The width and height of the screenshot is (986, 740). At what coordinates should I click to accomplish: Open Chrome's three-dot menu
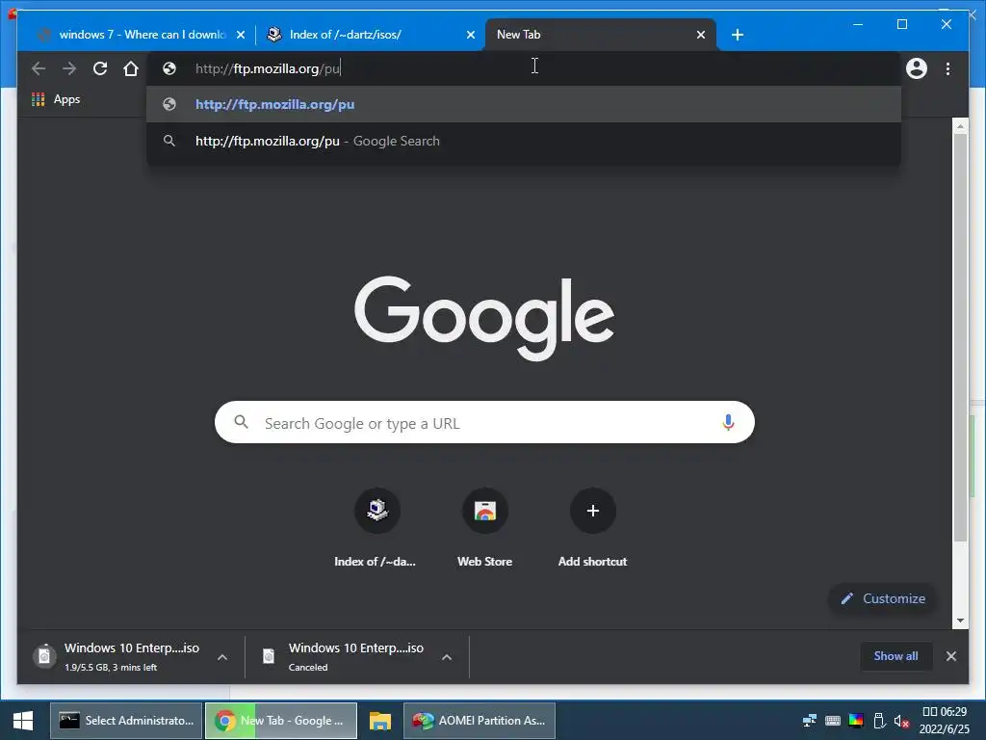pos(947,68)
